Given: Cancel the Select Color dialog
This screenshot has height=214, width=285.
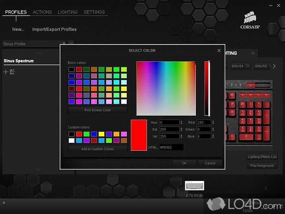Looking at the screenshot, I should pos(210,163).
